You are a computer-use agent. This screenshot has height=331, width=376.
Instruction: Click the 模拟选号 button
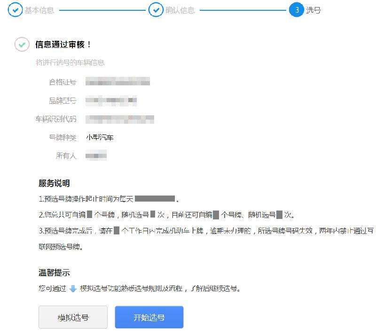coord(73,317)
